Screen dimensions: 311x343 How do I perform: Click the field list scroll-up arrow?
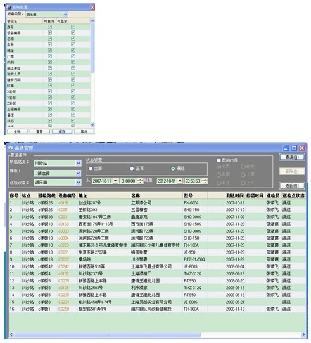(92, 21)
